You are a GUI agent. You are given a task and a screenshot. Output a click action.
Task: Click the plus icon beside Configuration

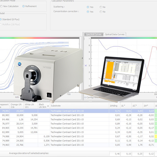pyautogui.click(x=85, y=97)
